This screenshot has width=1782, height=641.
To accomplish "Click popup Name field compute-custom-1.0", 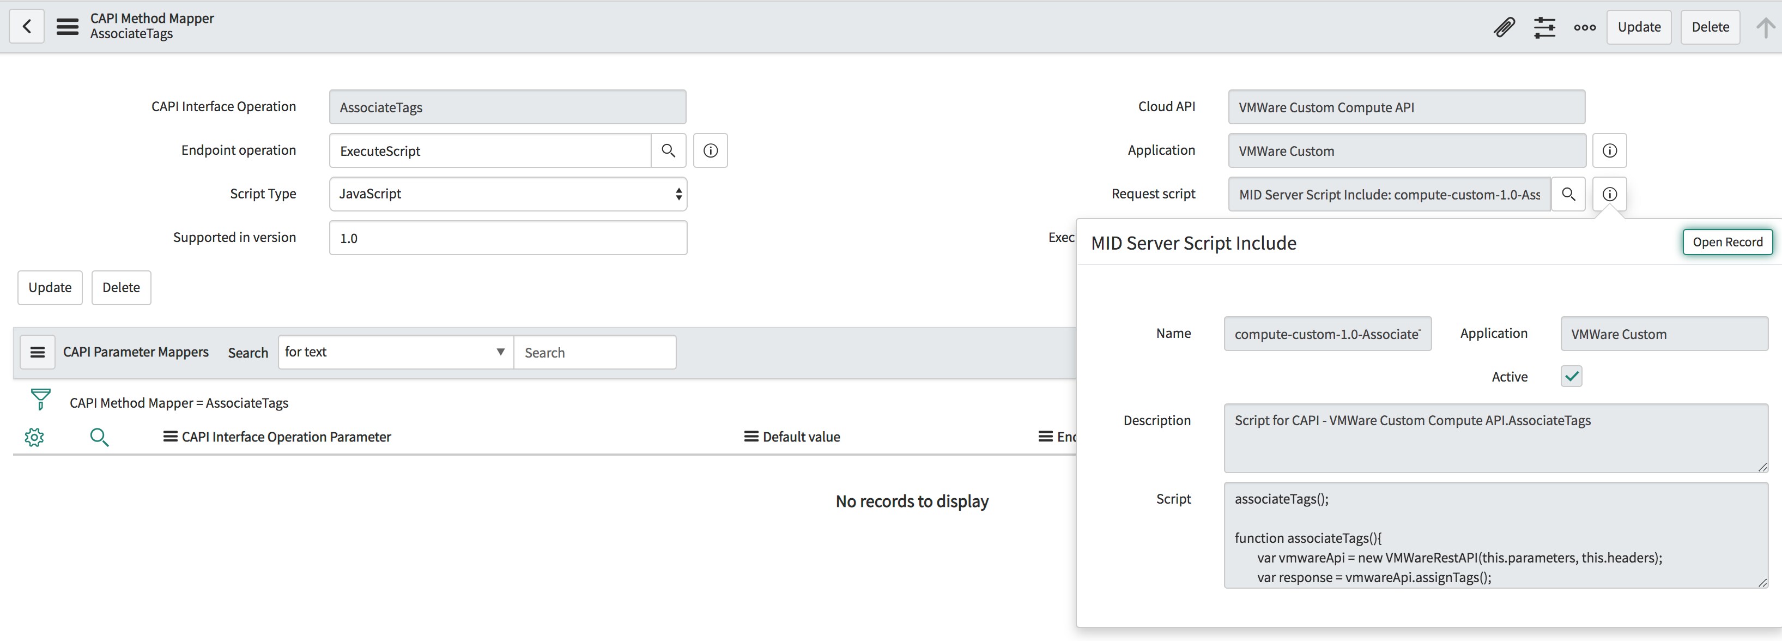I will [1328, 334].
